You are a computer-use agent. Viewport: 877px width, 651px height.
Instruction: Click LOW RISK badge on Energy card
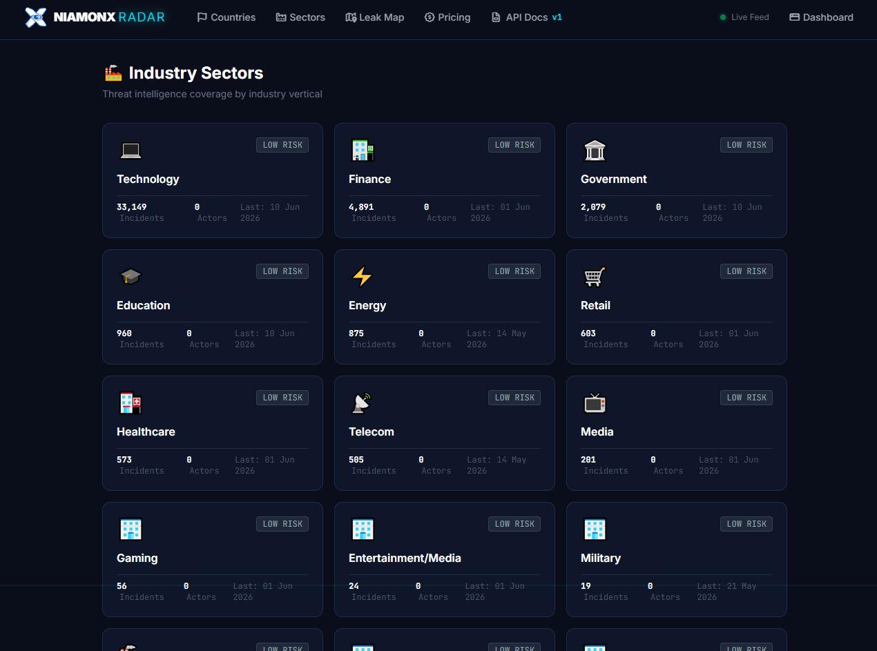click(x=514, y=271)
